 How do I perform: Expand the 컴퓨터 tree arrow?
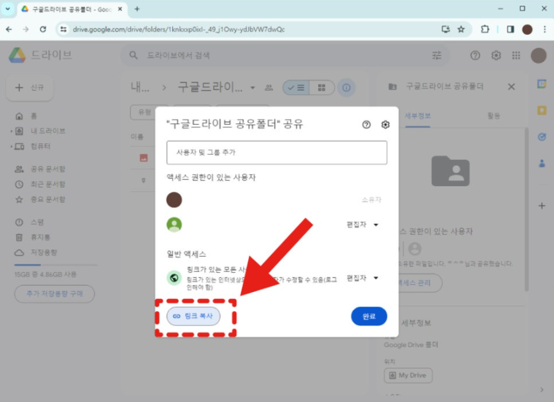[11, 146]
